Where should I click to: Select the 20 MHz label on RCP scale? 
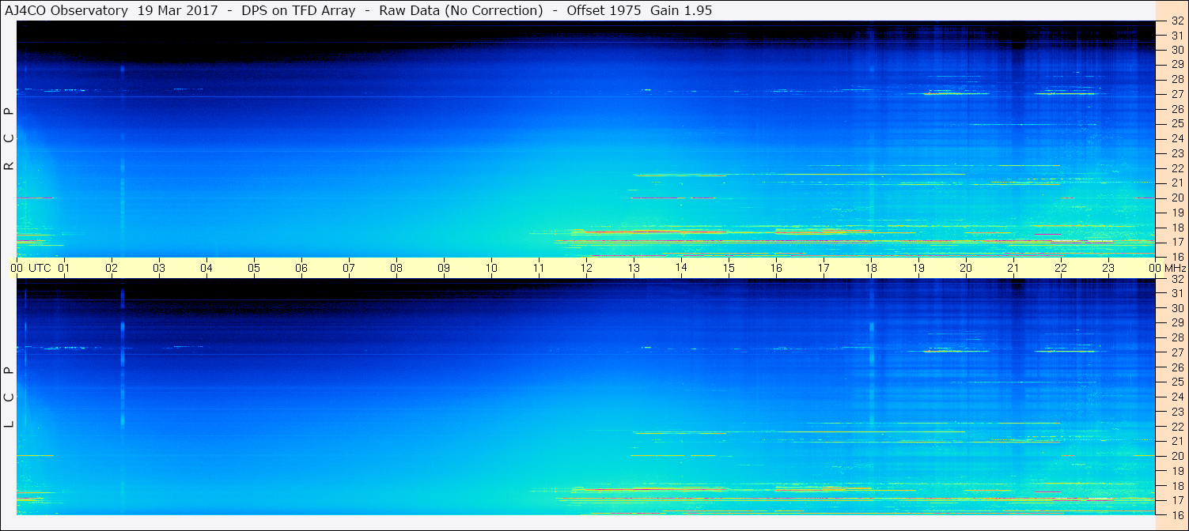[1176, 198]
